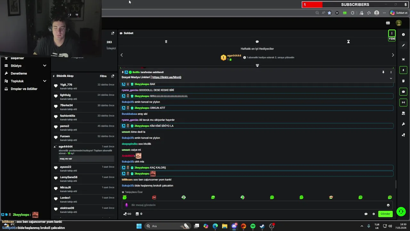410x231 pixels.
Task: Go to next gifter leaderboard with right arrow
Action: point(393,55)
